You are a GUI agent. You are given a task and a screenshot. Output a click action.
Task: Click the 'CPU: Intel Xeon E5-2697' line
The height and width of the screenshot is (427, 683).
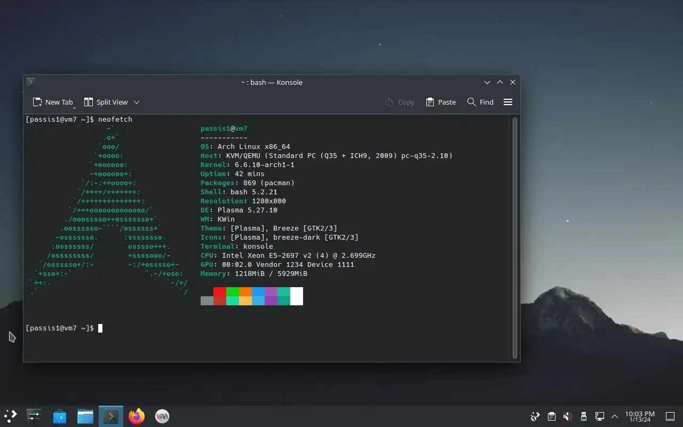(x=288, y=256)
